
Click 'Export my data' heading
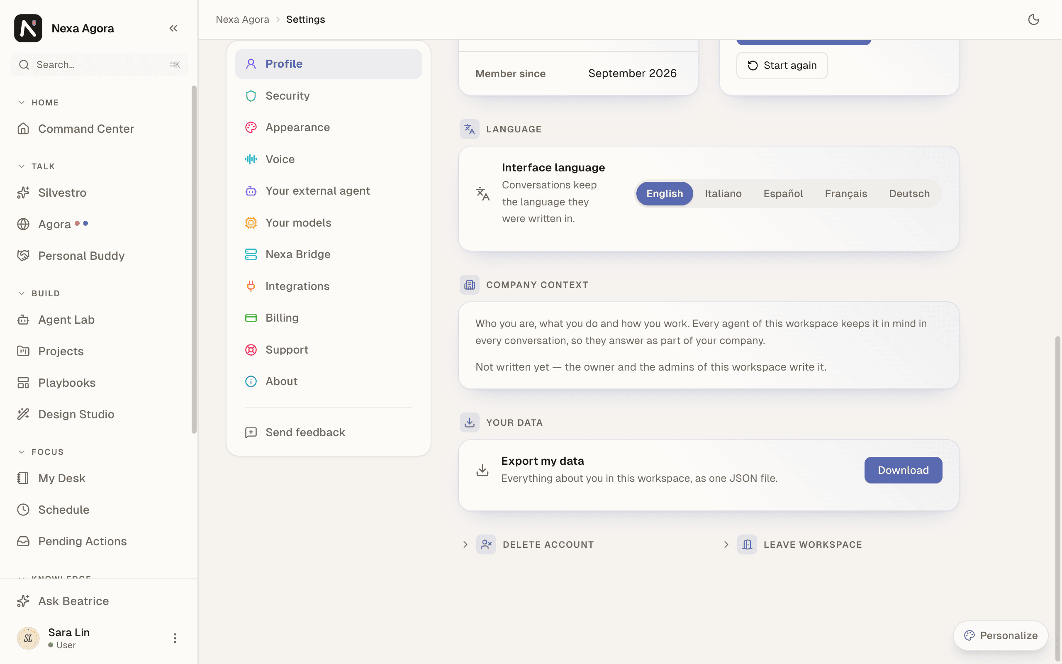(x=543, y=461)
